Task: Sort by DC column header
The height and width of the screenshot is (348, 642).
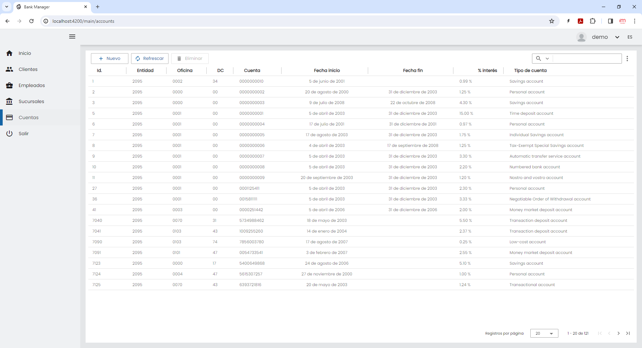Action: (x=220, y=71)
